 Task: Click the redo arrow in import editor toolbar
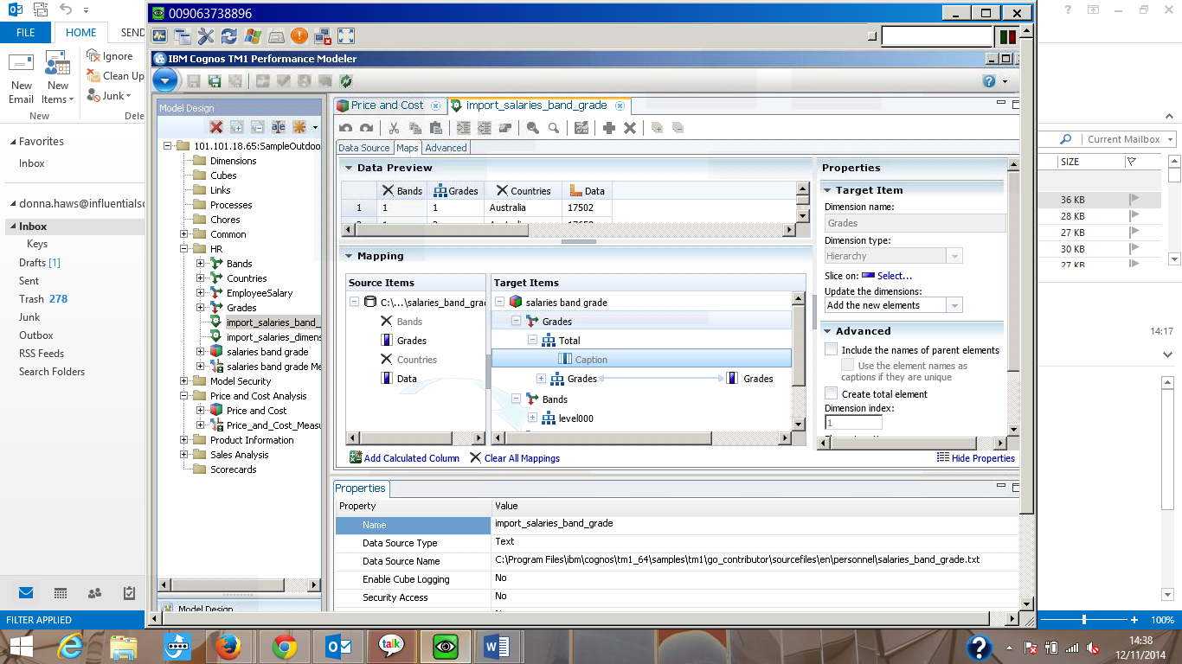pos(366,128)
